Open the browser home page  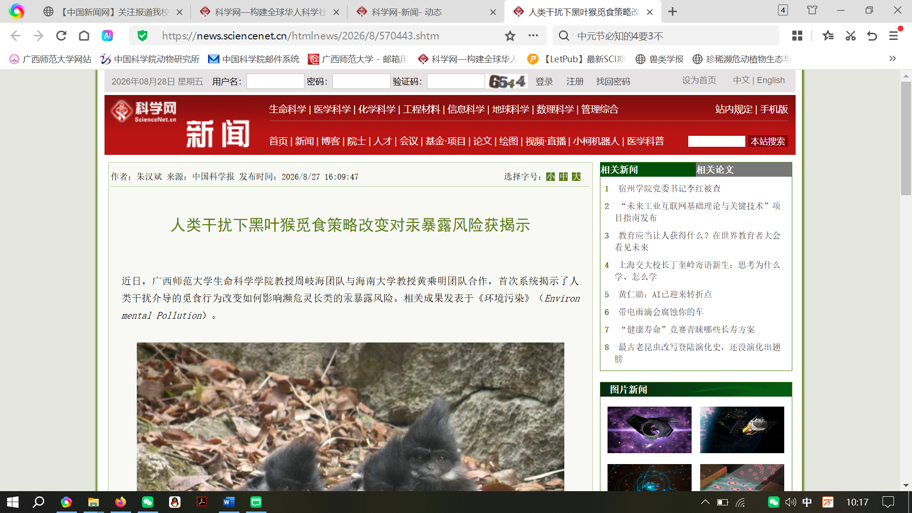84,36
